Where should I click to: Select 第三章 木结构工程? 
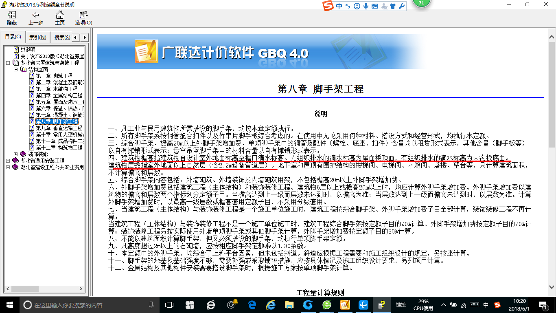click(x=57, y=89)
